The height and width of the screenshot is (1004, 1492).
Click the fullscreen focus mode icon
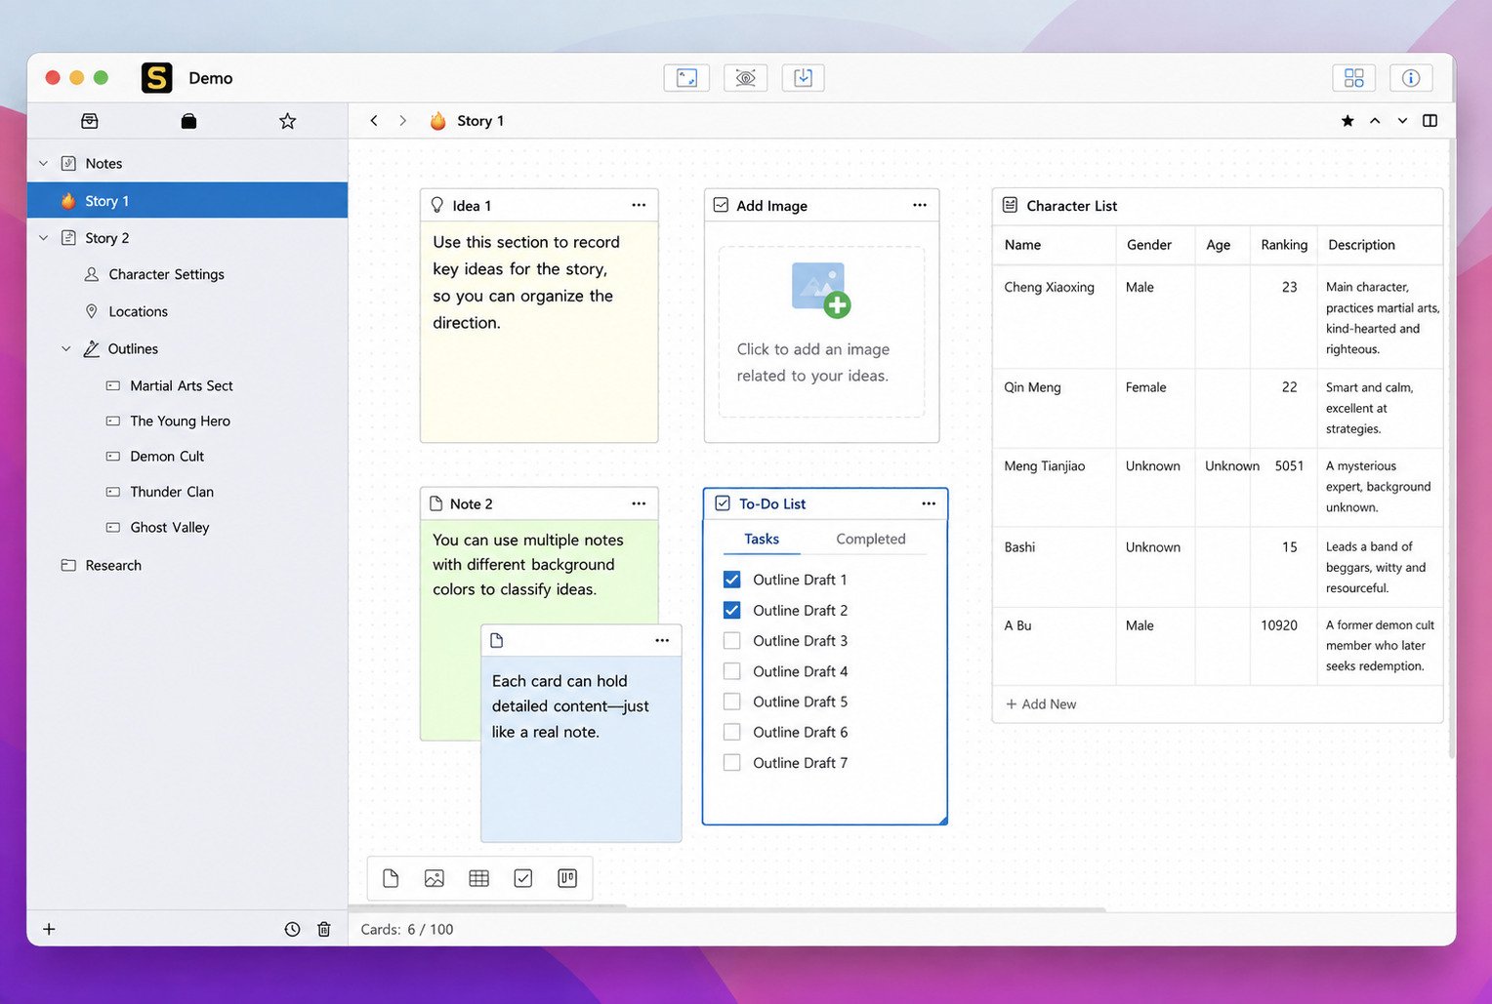point(686,78)
